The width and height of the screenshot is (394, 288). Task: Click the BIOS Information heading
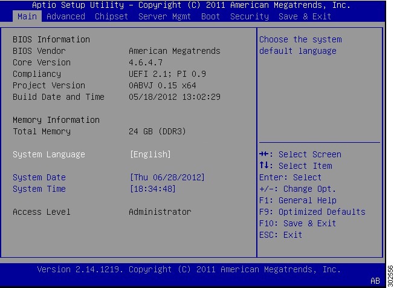coord(51,39)
